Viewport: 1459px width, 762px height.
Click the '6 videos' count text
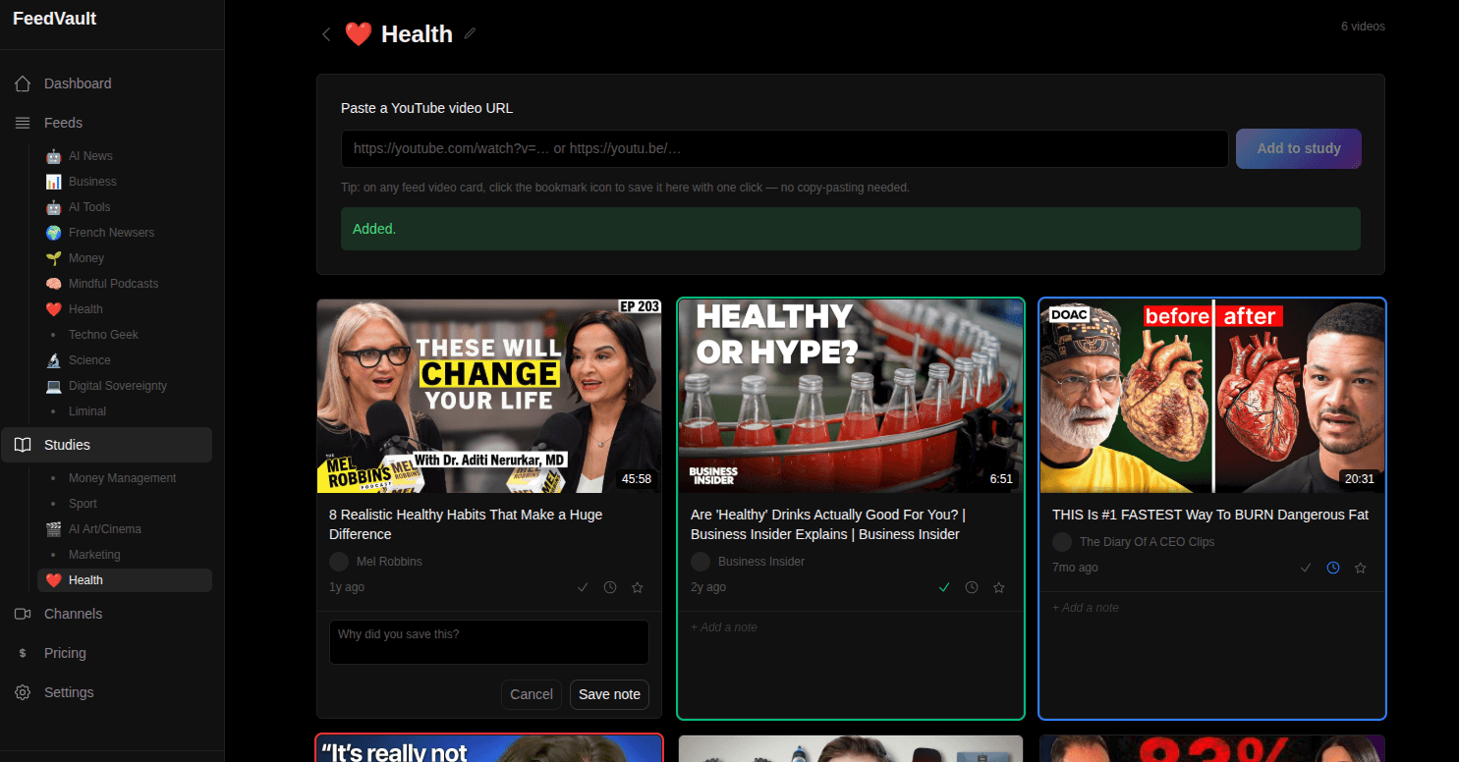[1363, 27]
